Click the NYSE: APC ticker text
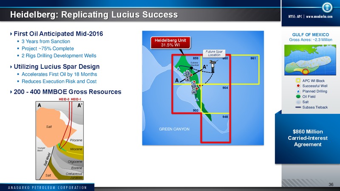Image resolution: width=340 pixels, height=191 pixels. point(295,17)
